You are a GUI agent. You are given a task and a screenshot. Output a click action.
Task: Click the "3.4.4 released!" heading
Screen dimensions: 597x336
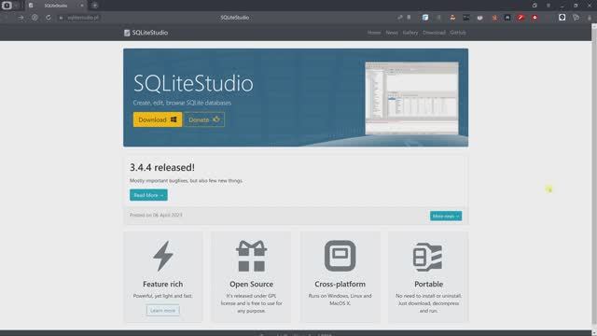click(x=162, y=167)
